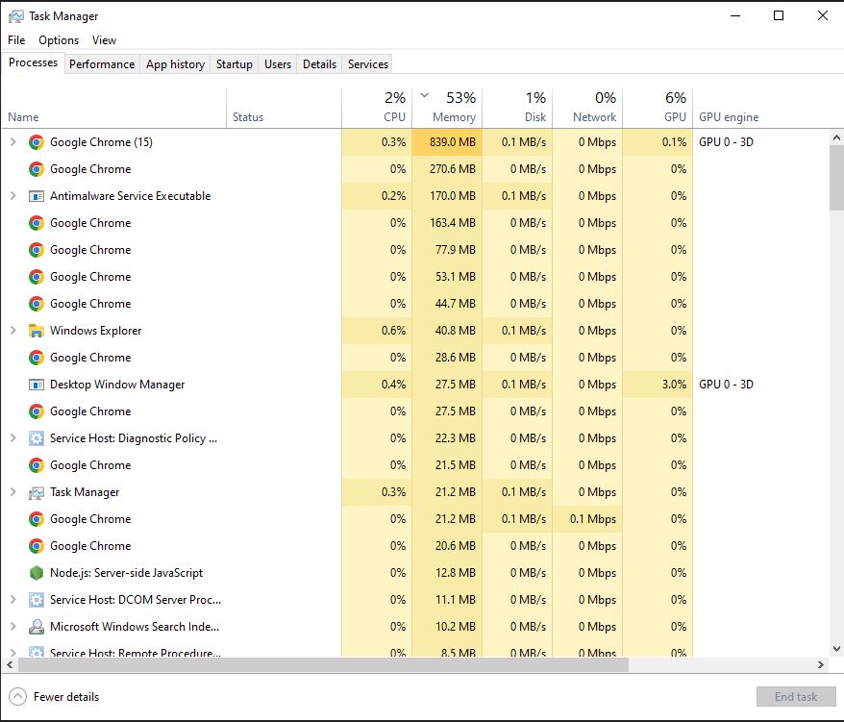The width and height of the screenshot is (844, 722).
Task: Click the 170.0 MB memory cell
Action: [x=447, y=196]
